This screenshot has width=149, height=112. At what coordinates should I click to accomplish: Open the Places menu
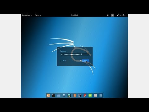[38, 15]
